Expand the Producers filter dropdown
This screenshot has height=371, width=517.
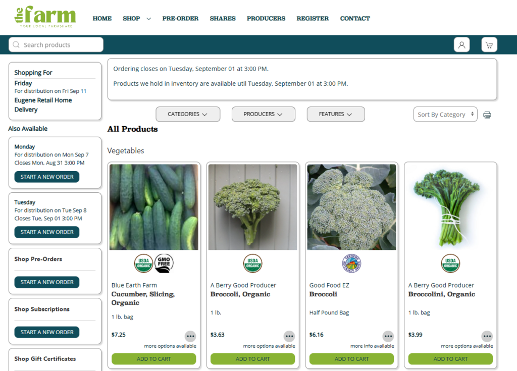click(263, 114)
